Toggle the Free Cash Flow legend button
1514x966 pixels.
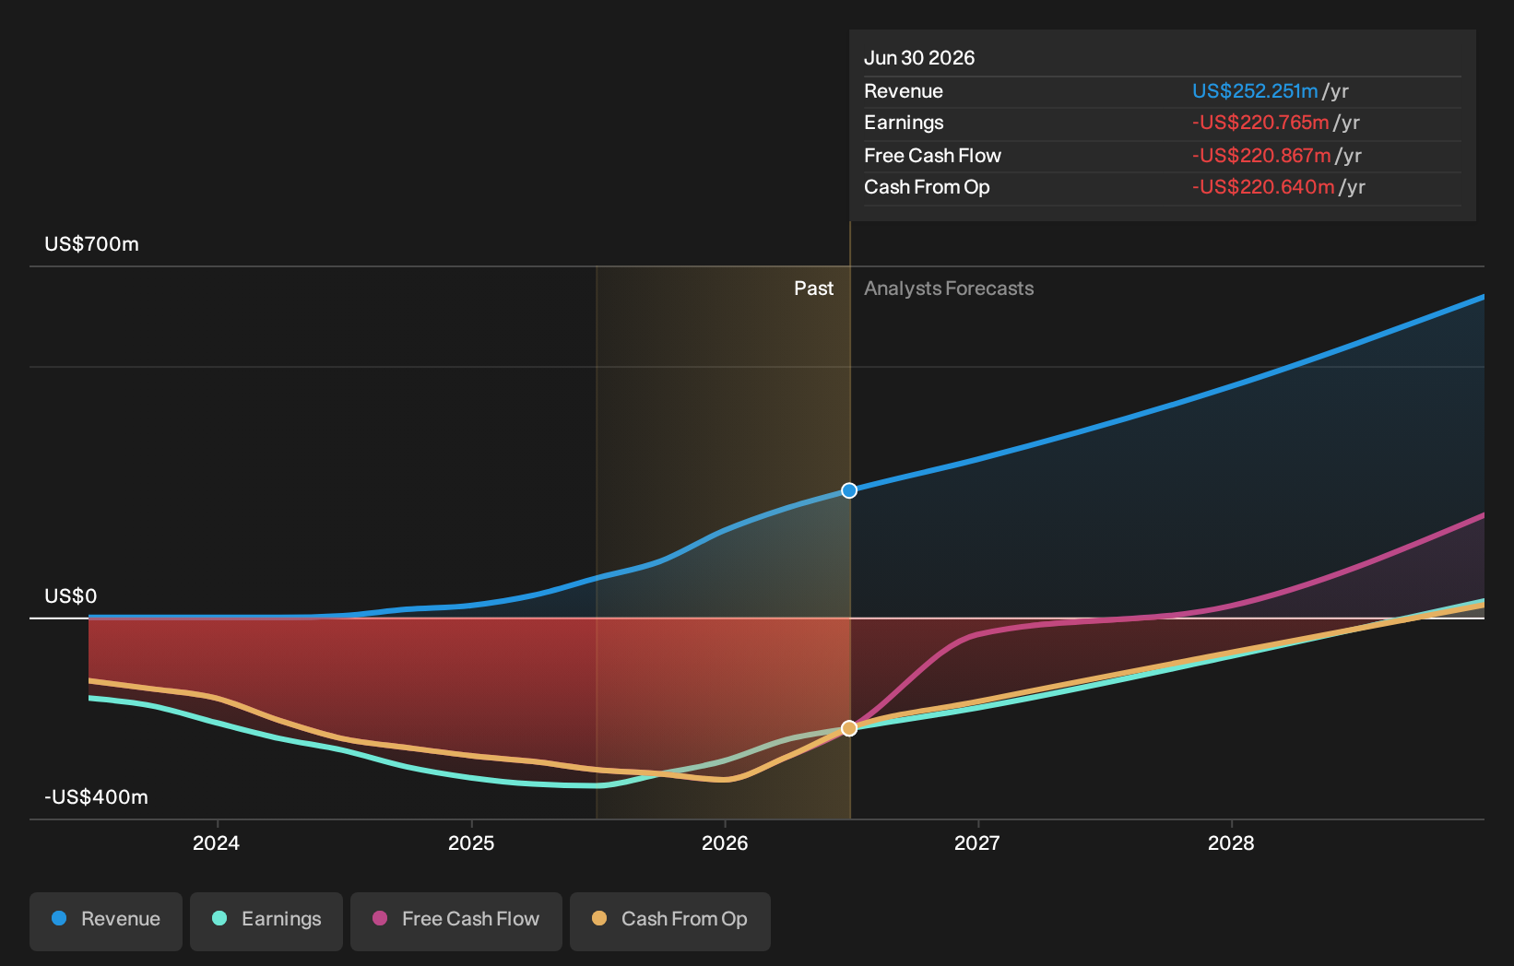point(456,921)
